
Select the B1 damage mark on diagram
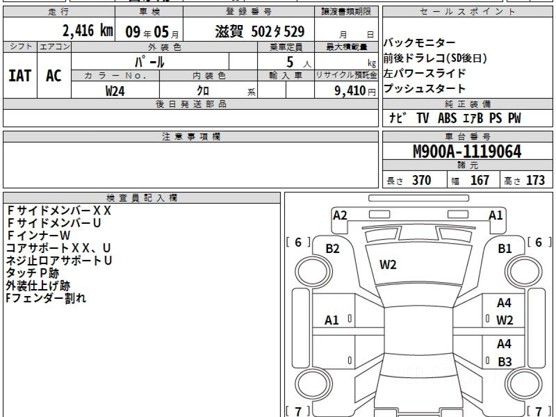point(505,249)
